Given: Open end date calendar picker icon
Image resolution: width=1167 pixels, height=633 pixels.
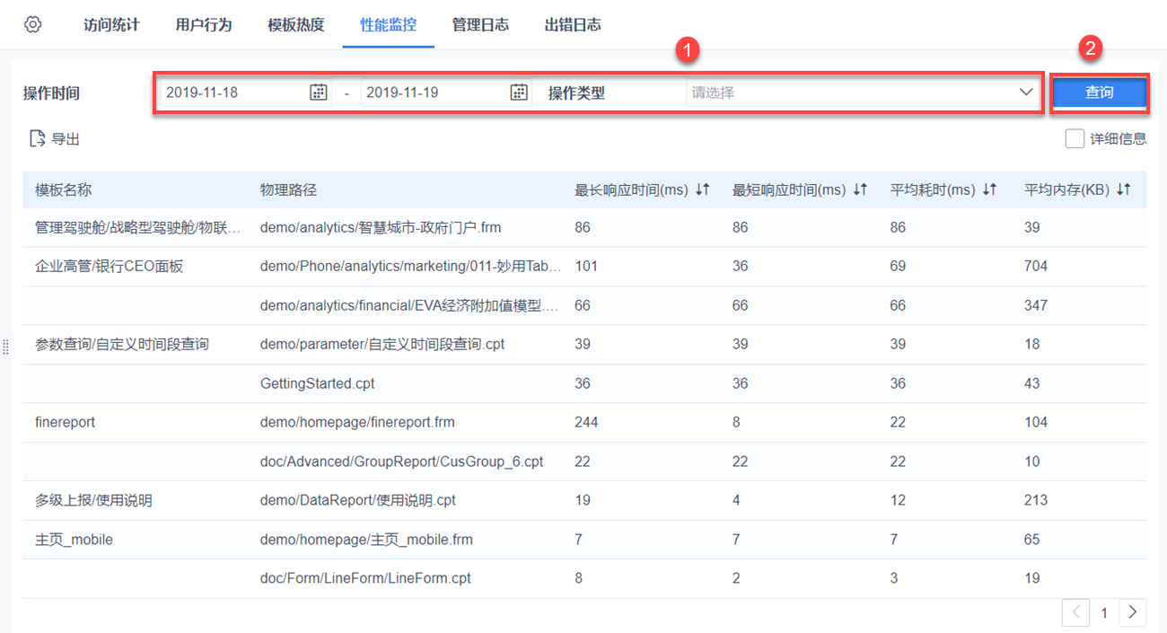Looking at the screenshot, I should [x=519, y=92].
